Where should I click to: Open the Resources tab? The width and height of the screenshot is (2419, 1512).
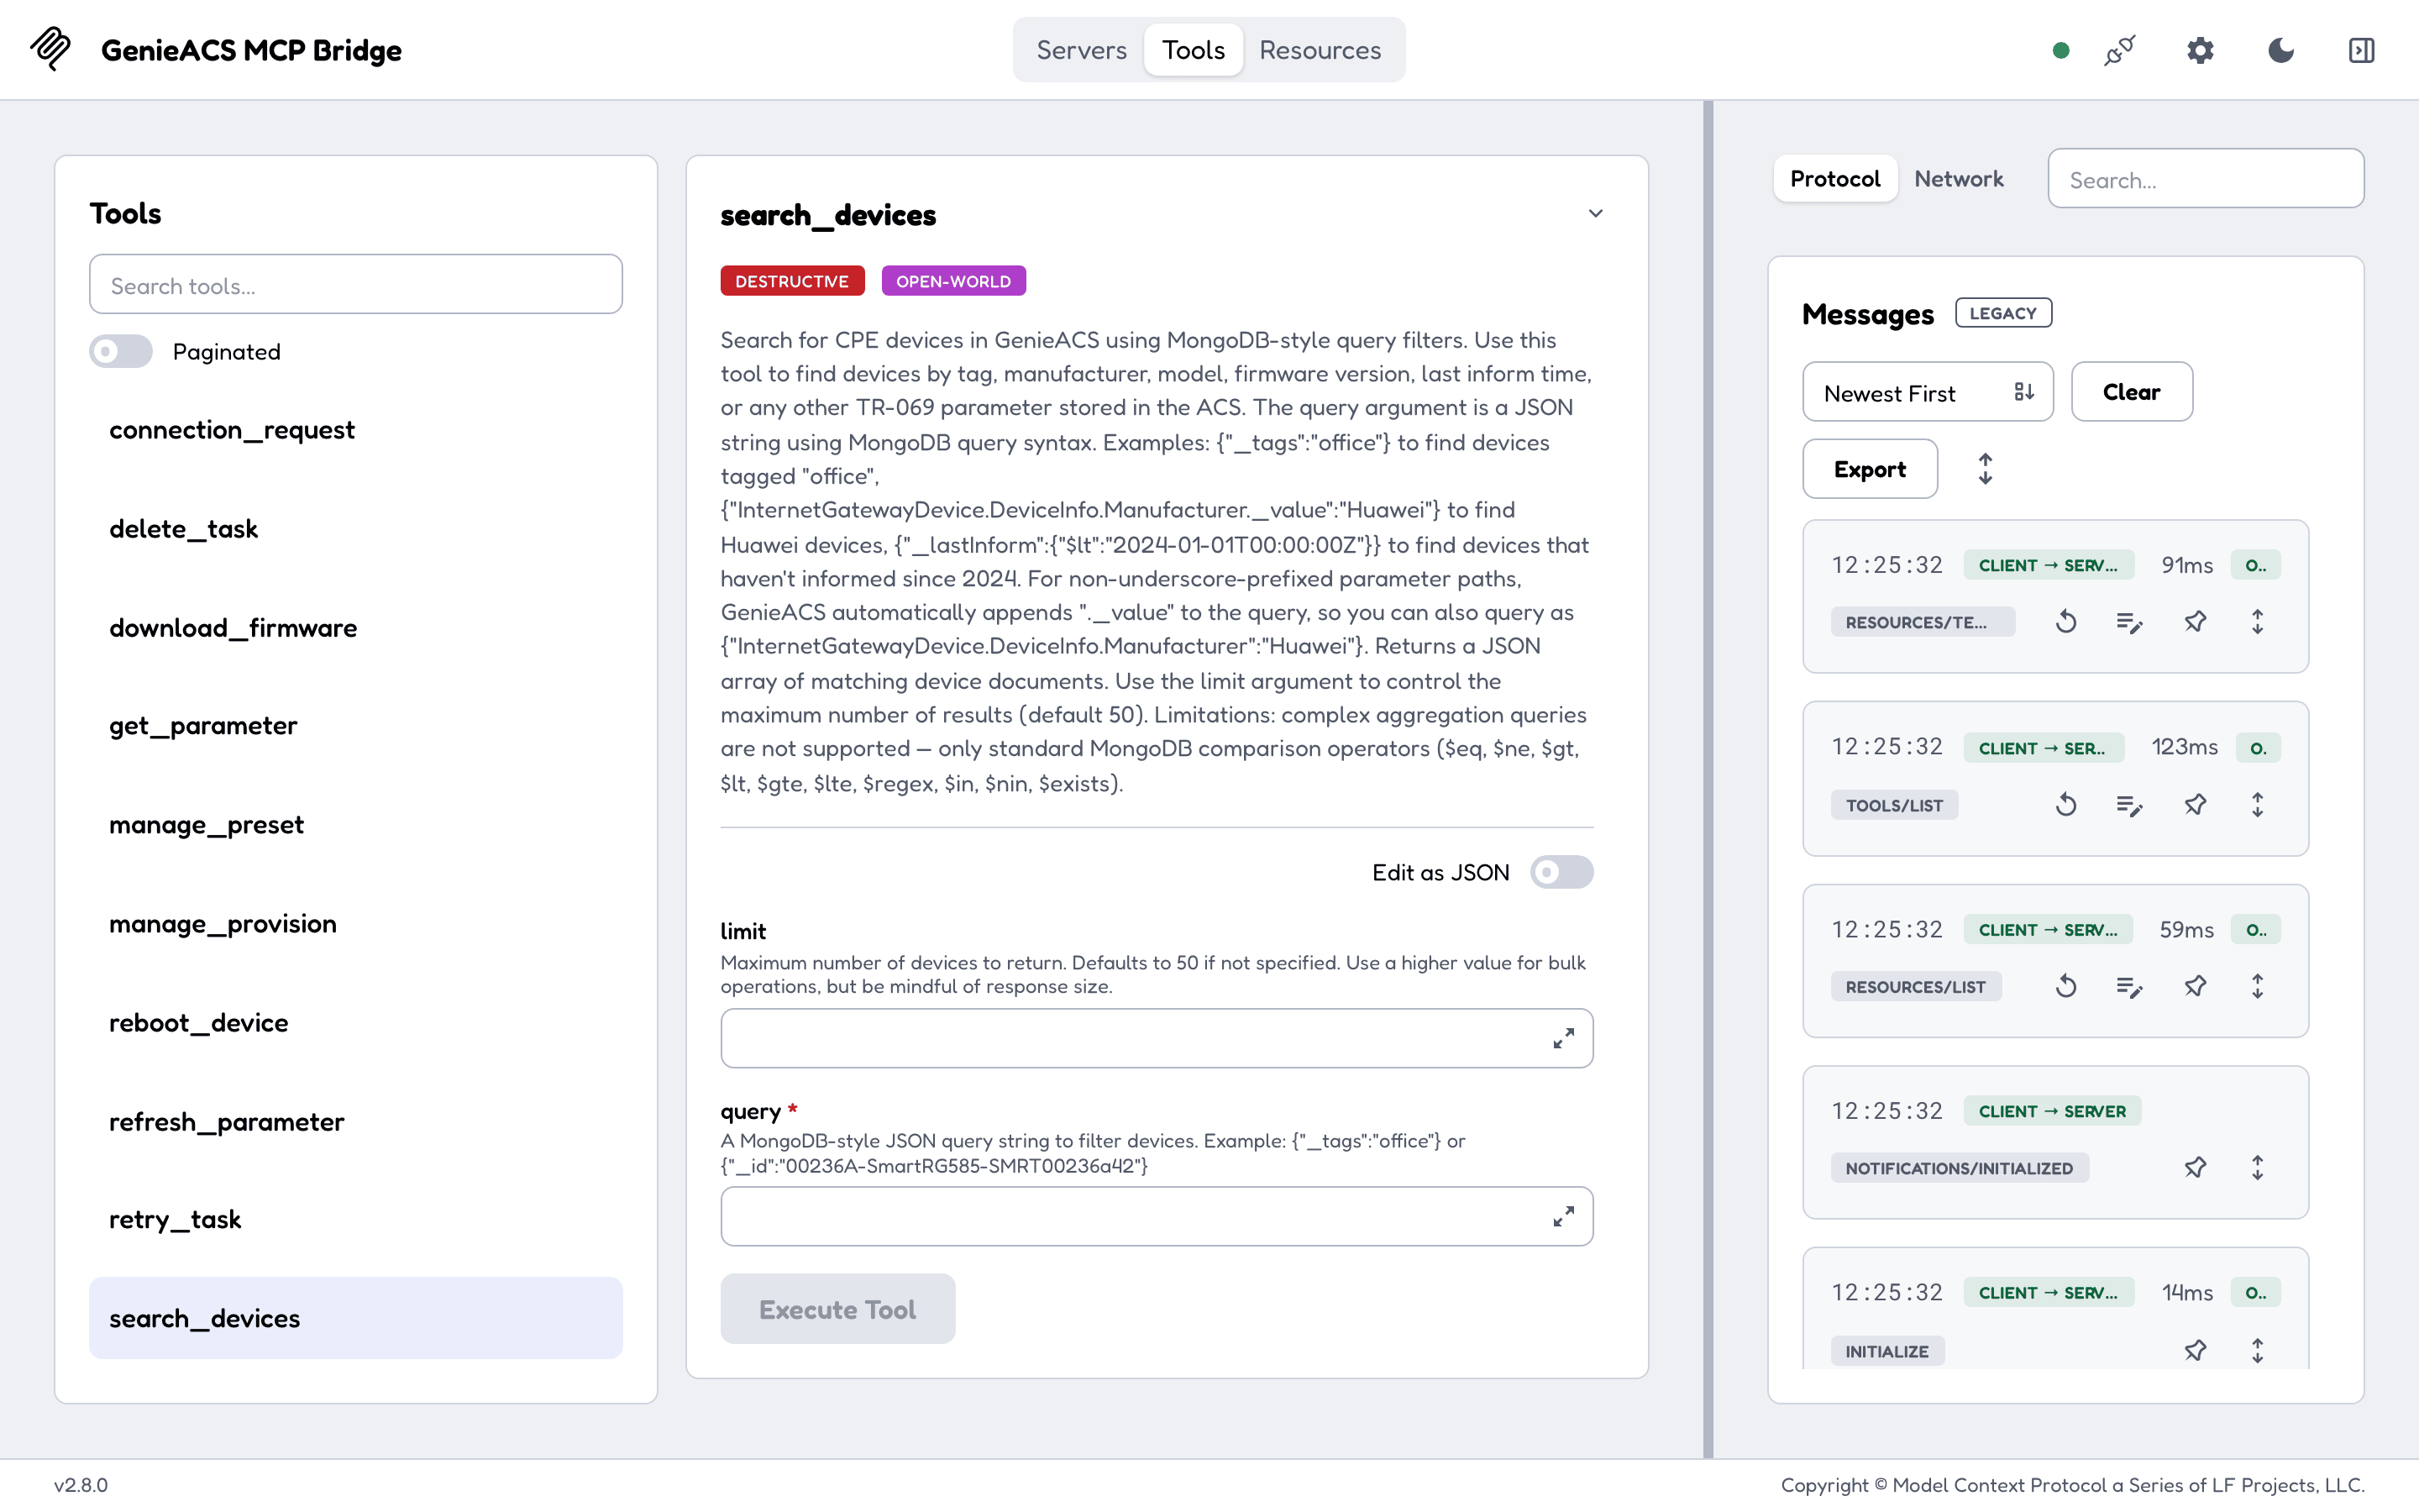(1320, 50)
